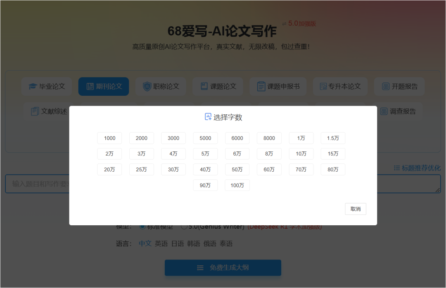The width and height of the screenshot is (446, 288).
Task: Select the 5.0(Genius Writer) radio button
Action: coord(184,227)
